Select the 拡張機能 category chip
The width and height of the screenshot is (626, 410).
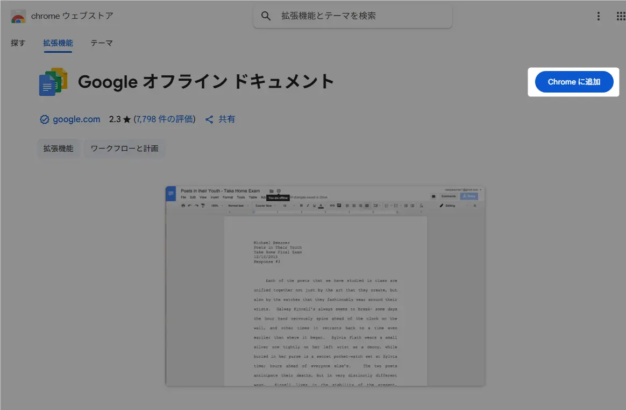tap(58, 149)
